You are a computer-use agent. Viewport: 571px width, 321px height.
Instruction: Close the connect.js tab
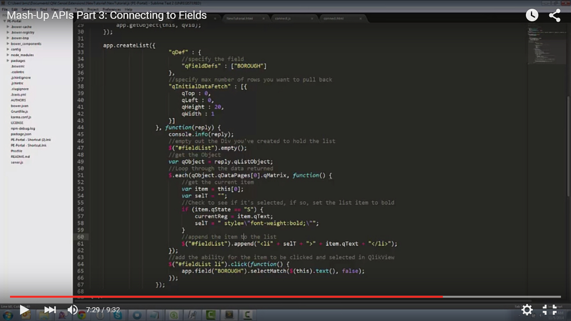coord(312,18)
